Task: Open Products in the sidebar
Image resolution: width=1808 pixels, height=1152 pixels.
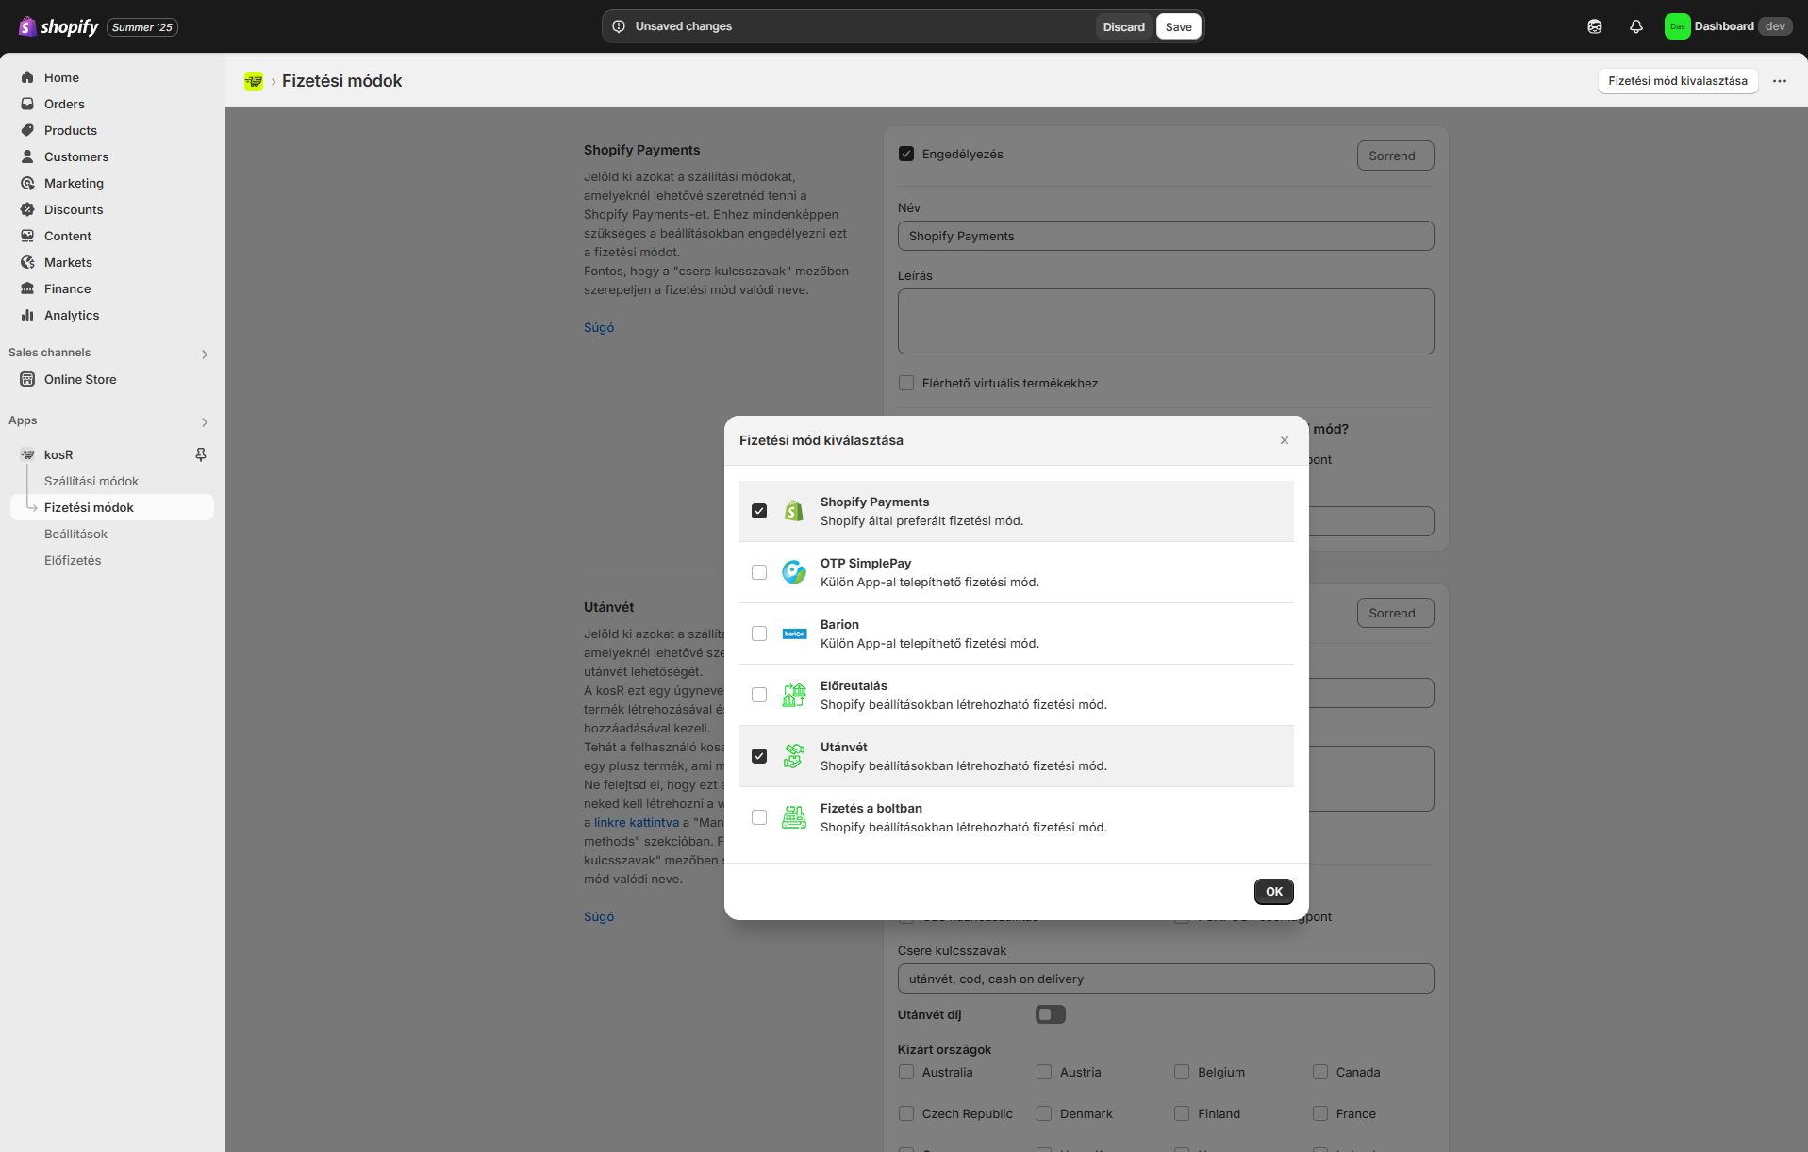Action: (x=70, y=130)
